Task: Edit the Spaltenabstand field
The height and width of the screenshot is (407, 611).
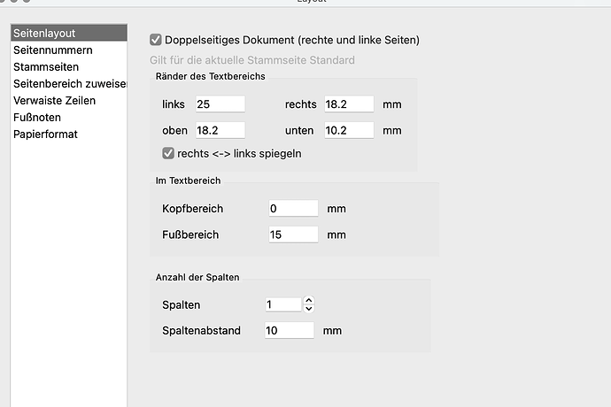Action: coord(290,330)
